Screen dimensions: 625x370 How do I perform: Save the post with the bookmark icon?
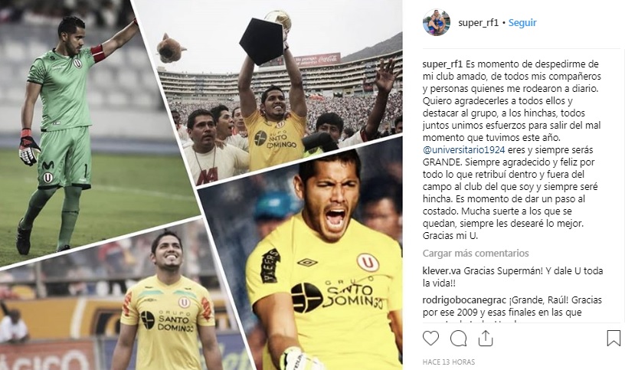click(x=614, y=338)
